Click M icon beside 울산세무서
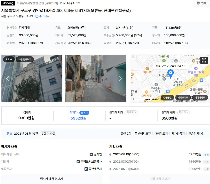The width and height of the screenshot is (210, 184). click(x=86, y=169)
